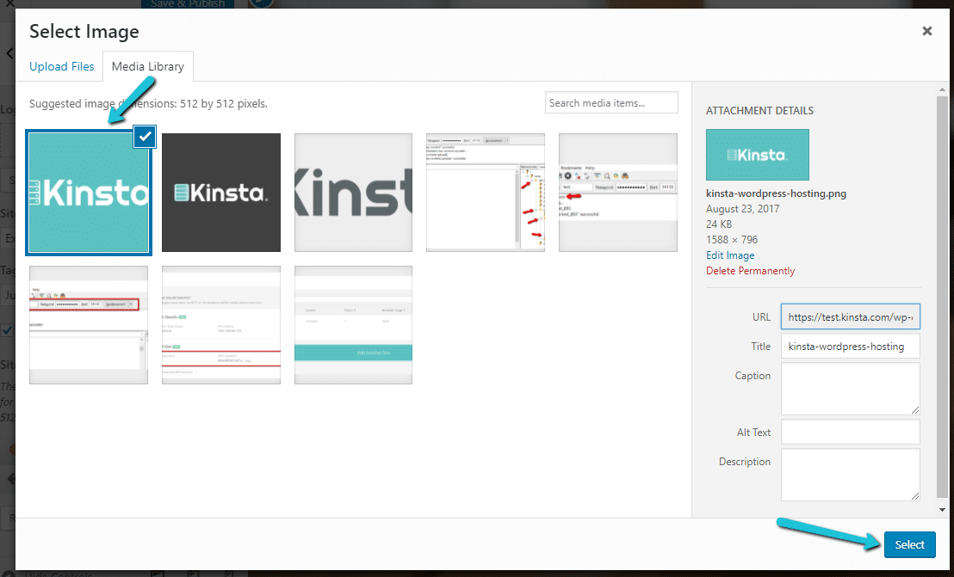Focus the URL field in attachment details

[x=851, y=316]
